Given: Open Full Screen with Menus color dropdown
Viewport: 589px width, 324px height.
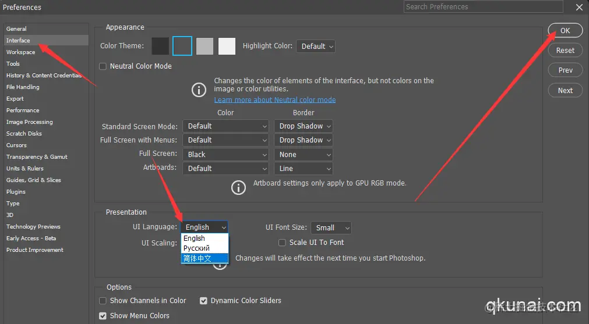Looking at the screenshot, I should pyautogui.click(x=226, y=140).
